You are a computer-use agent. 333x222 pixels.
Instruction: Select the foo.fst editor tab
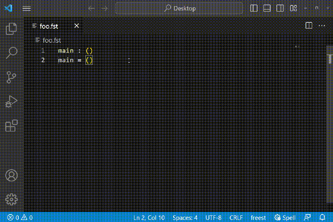53,26
